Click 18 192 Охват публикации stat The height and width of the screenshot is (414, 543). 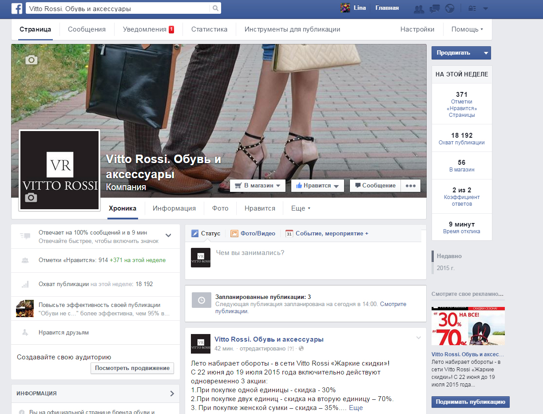coord(462,138)
